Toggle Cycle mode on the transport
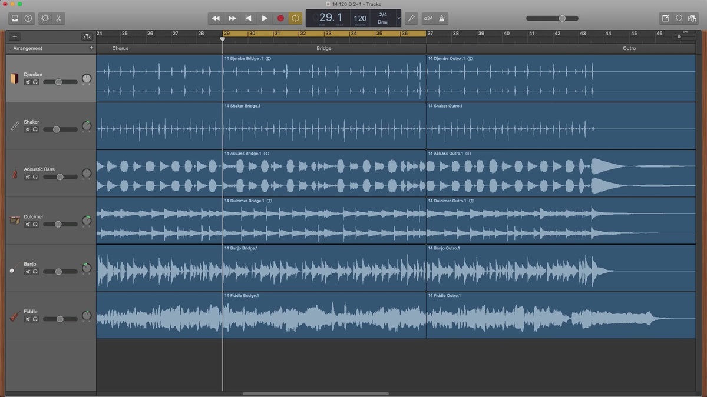The width and height of the screenshot is (707, 397). click(x=296, y=18)
